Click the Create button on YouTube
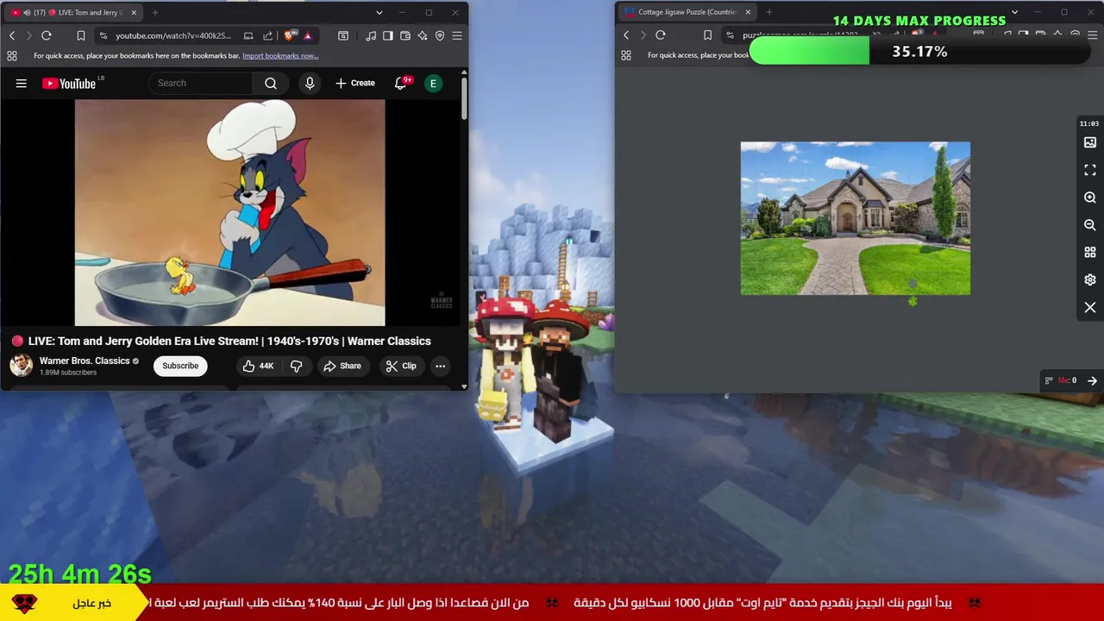This screenshot has width=1104, height=621. (x=355, y=84)
